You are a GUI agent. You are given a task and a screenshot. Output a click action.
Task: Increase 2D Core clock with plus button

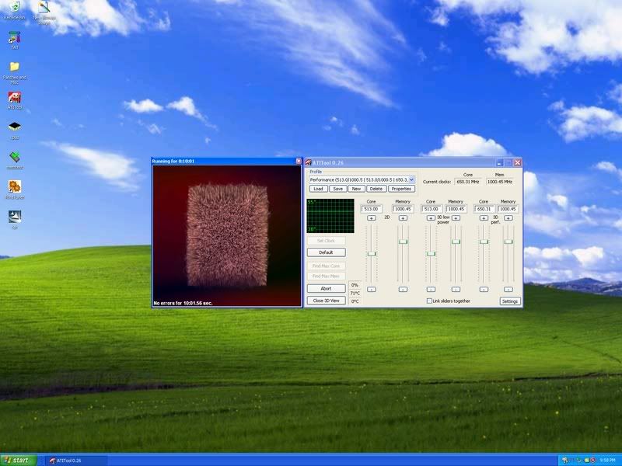pyautogui.click(x=372, y=218)
